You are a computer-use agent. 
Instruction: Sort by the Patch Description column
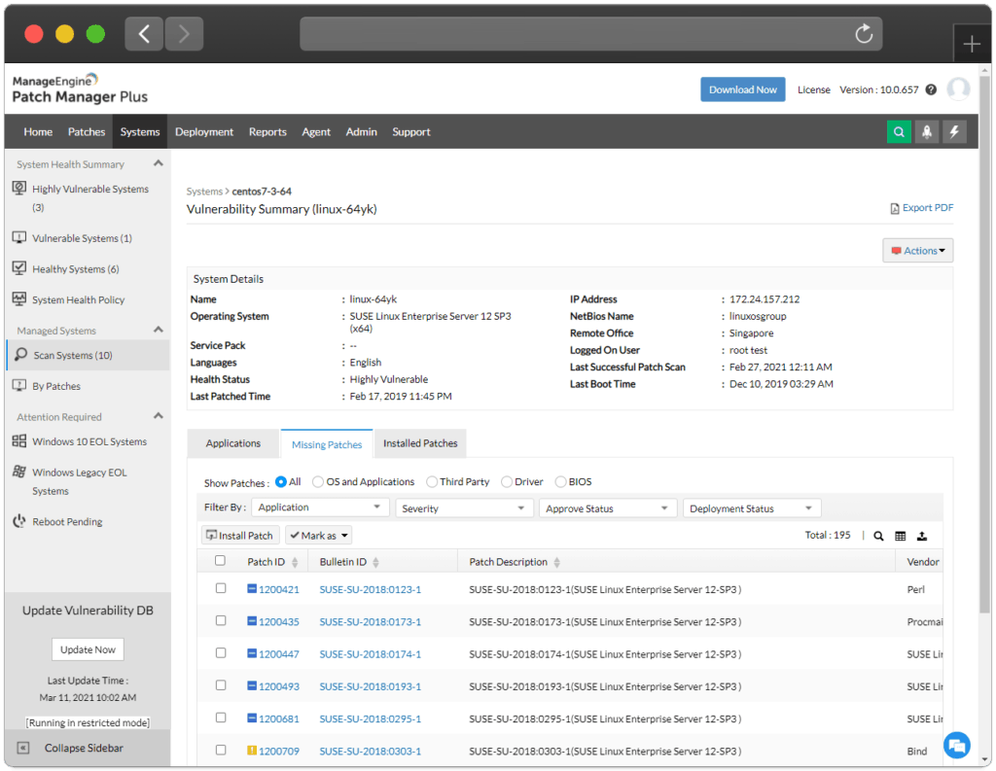515,562
